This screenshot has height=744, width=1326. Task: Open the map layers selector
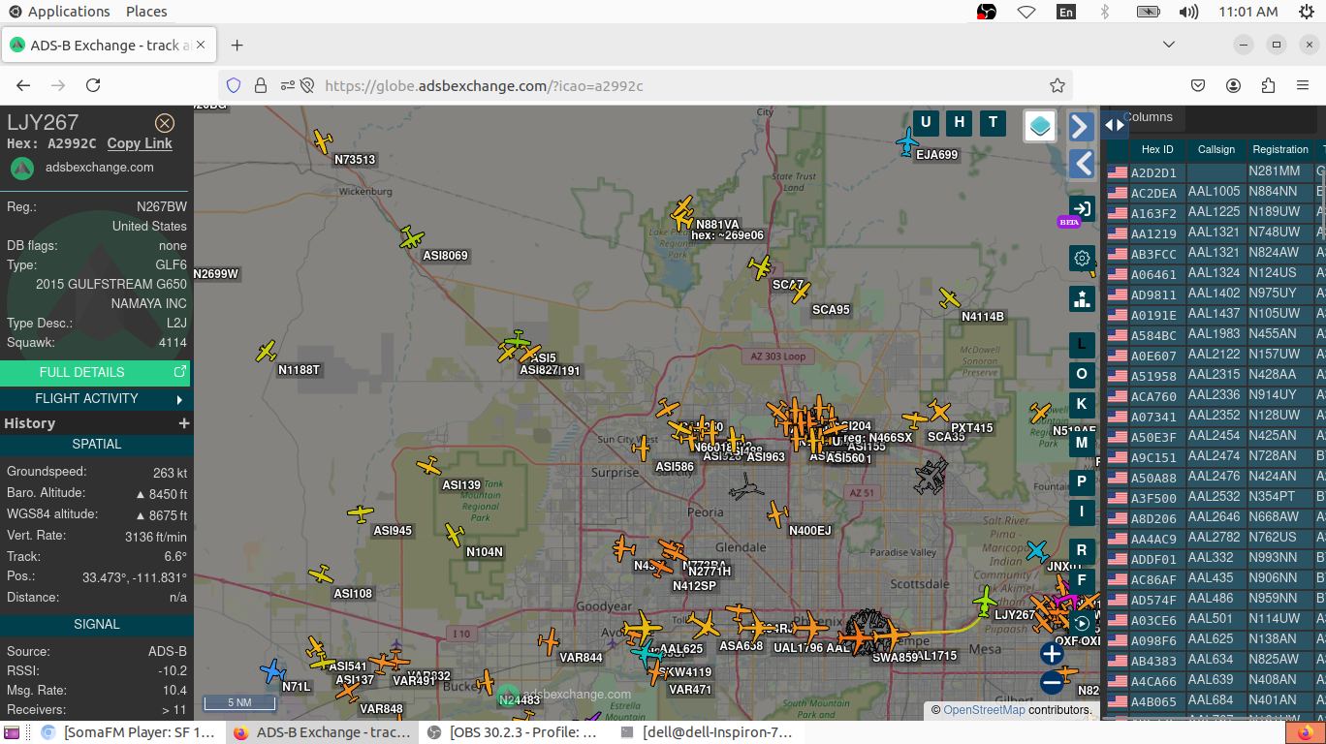[1040, 126]
